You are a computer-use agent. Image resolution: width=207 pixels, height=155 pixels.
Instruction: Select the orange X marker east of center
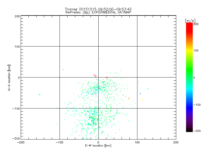[129, 98]
